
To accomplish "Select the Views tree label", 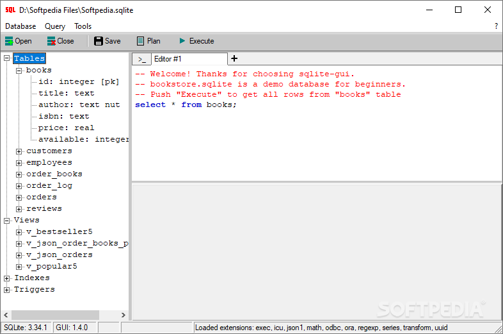I will tap(27, 220).
